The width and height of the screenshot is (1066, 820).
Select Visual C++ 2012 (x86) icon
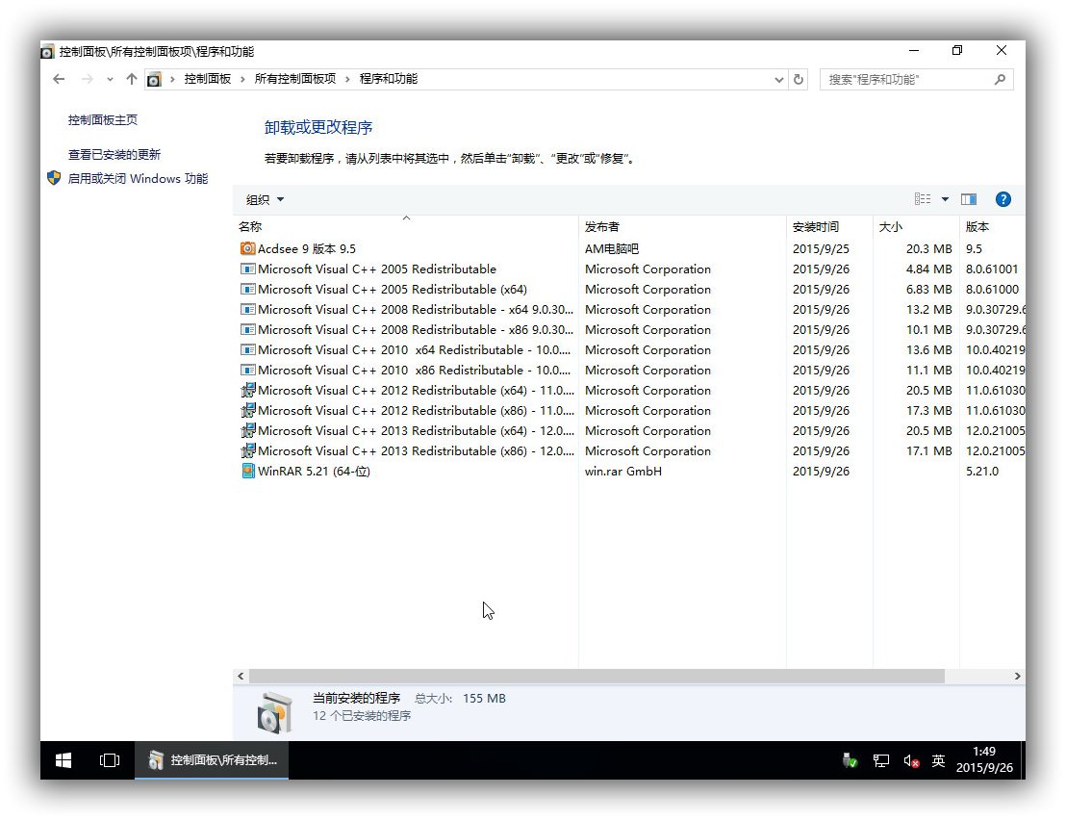pos(248,411)
